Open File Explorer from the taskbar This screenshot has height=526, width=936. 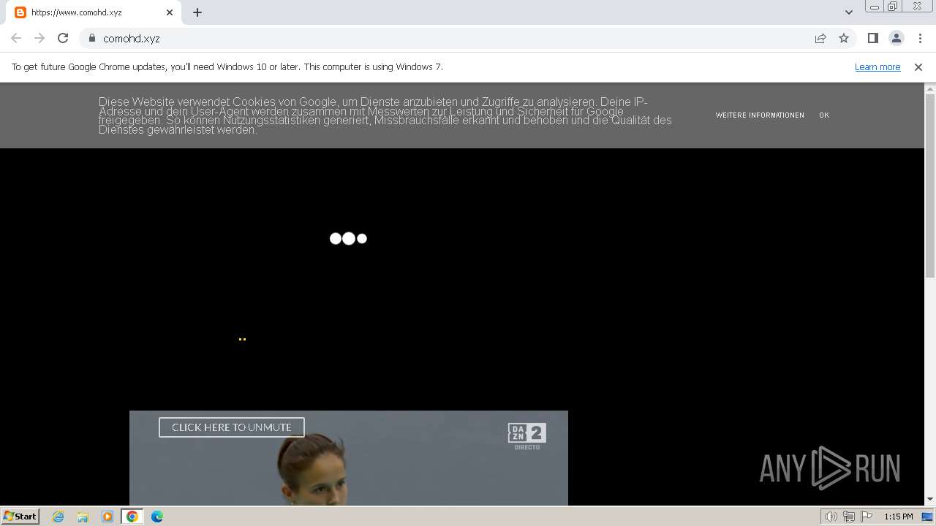pyautogui.click(x=83, y=517)
